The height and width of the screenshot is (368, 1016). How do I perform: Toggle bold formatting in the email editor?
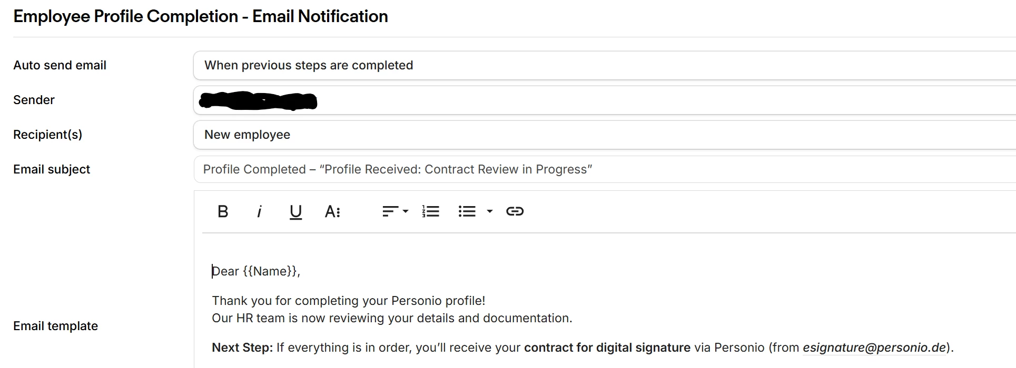pos(223,211)
